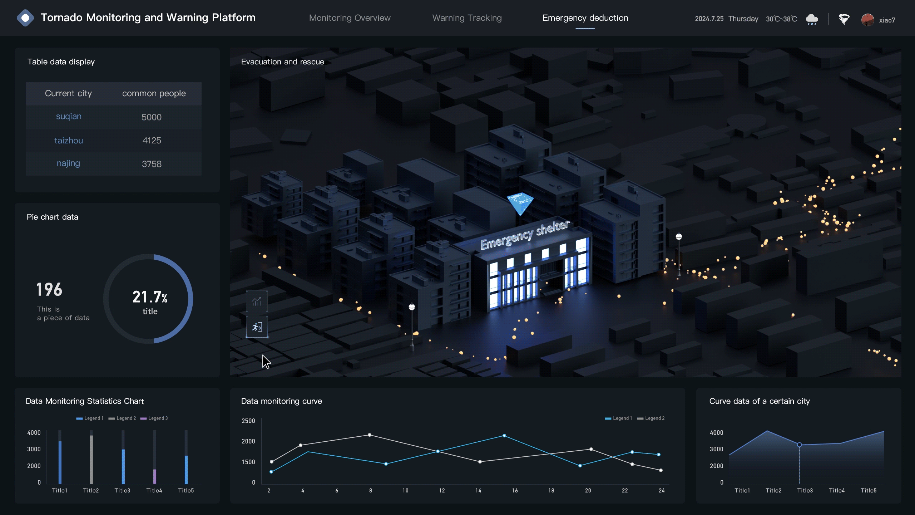915x515 pixels.
Task: Click Curve data of a certain city title
Action: tap(759, 401)
